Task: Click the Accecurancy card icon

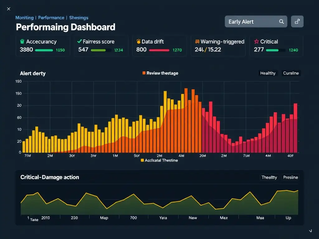Action: 22,41
